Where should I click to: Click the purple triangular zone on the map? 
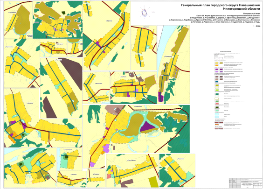[148, 126]
